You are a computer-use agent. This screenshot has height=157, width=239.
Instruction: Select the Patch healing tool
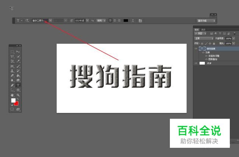[x=12, y=66]
